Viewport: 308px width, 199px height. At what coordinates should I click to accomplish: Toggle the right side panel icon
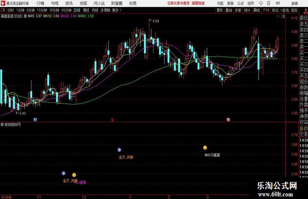[283, 16]
